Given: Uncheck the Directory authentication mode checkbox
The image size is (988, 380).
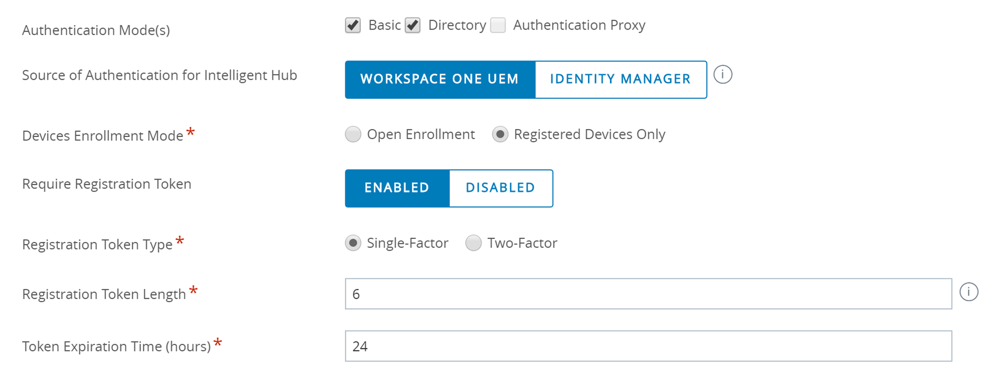Looking at the screenshot, I should coord(413,25).
